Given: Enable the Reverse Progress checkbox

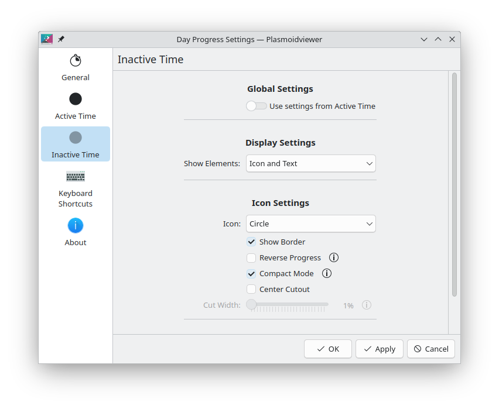Looking at the screenshot, I should pyautogui.click(x=251, y=258).
